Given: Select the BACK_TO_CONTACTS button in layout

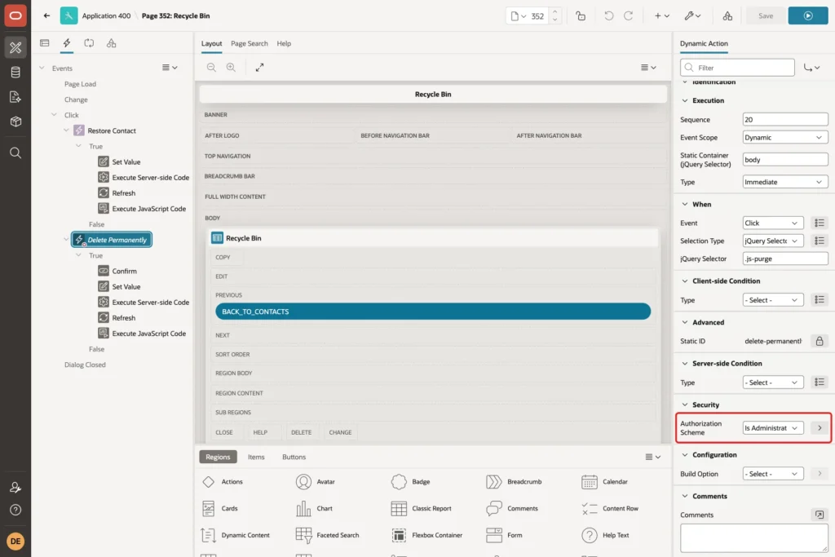Looking at the screenshot, I should (432, 312).
